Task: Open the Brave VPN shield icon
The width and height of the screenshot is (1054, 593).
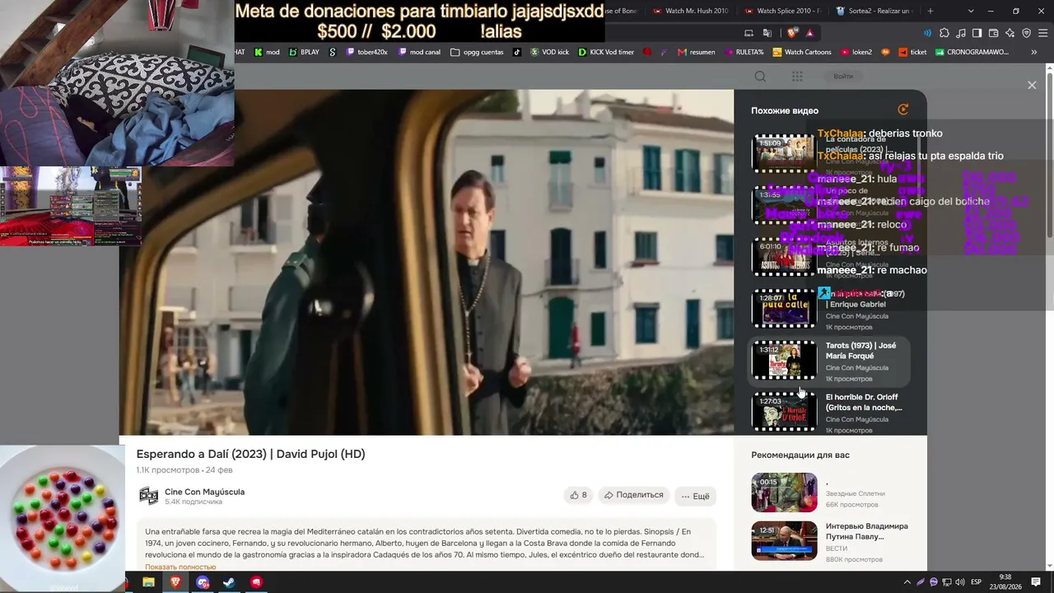Action: pyautogui.click(x=1027, y=33)
